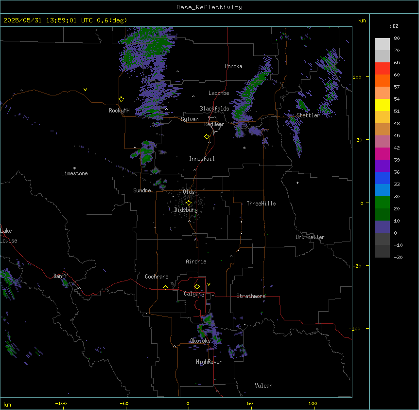Image resolution: width=419 pixels, height=410 pixels.
Task: Click the RedDeer city label
Action: [x=214, y=124]
